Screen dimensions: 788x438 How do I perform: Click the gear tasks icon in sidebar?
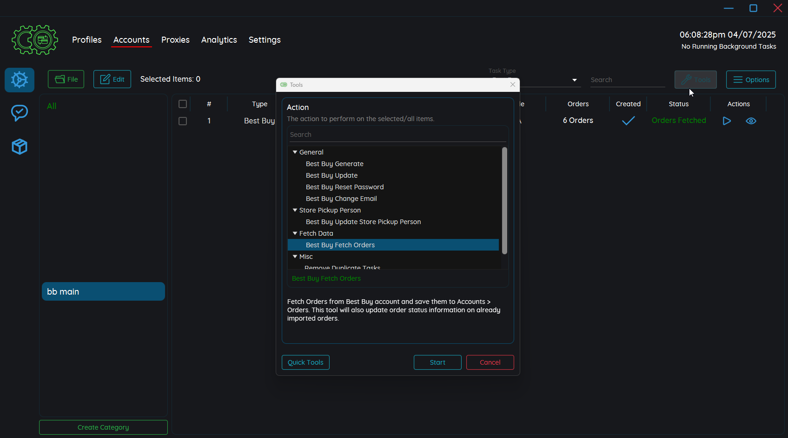tap(20, 80)
